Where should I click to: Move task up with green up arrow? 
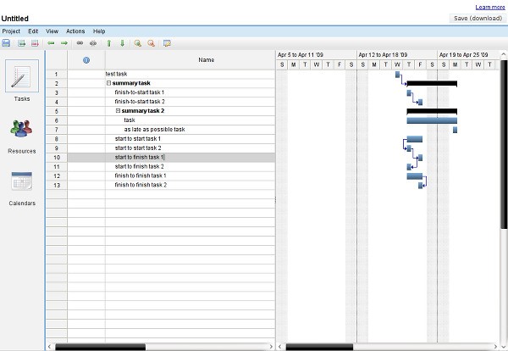(x=108, y=42)
